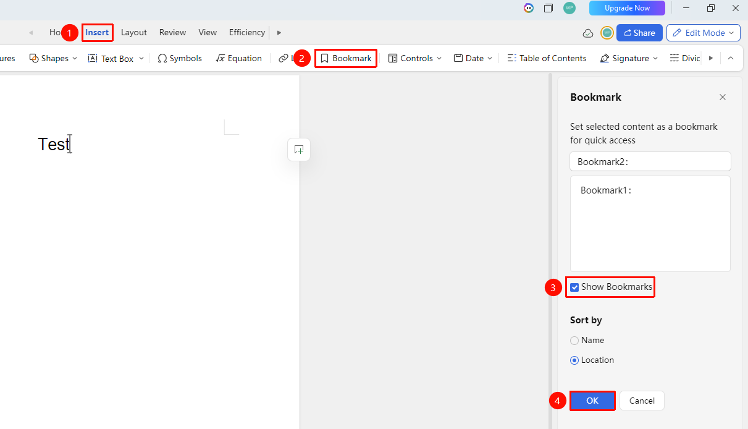Click the add comment floating icon
Viewport: 748px width, 429px height.
click(x=299, y=150)
